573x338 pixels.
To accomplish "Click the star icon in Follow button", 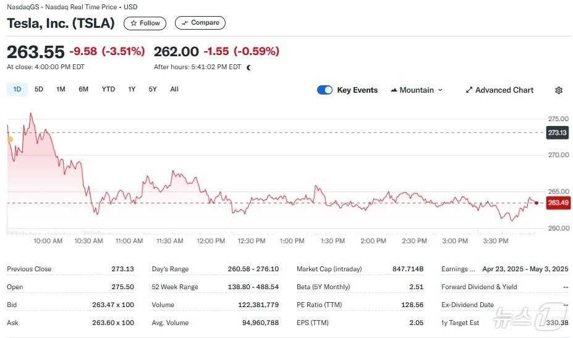I will (133, 23).
